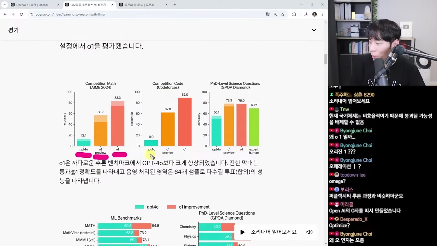Open the Extensions puzzle icon
This screenshot has width=437, height=246.
coord(294,14)
